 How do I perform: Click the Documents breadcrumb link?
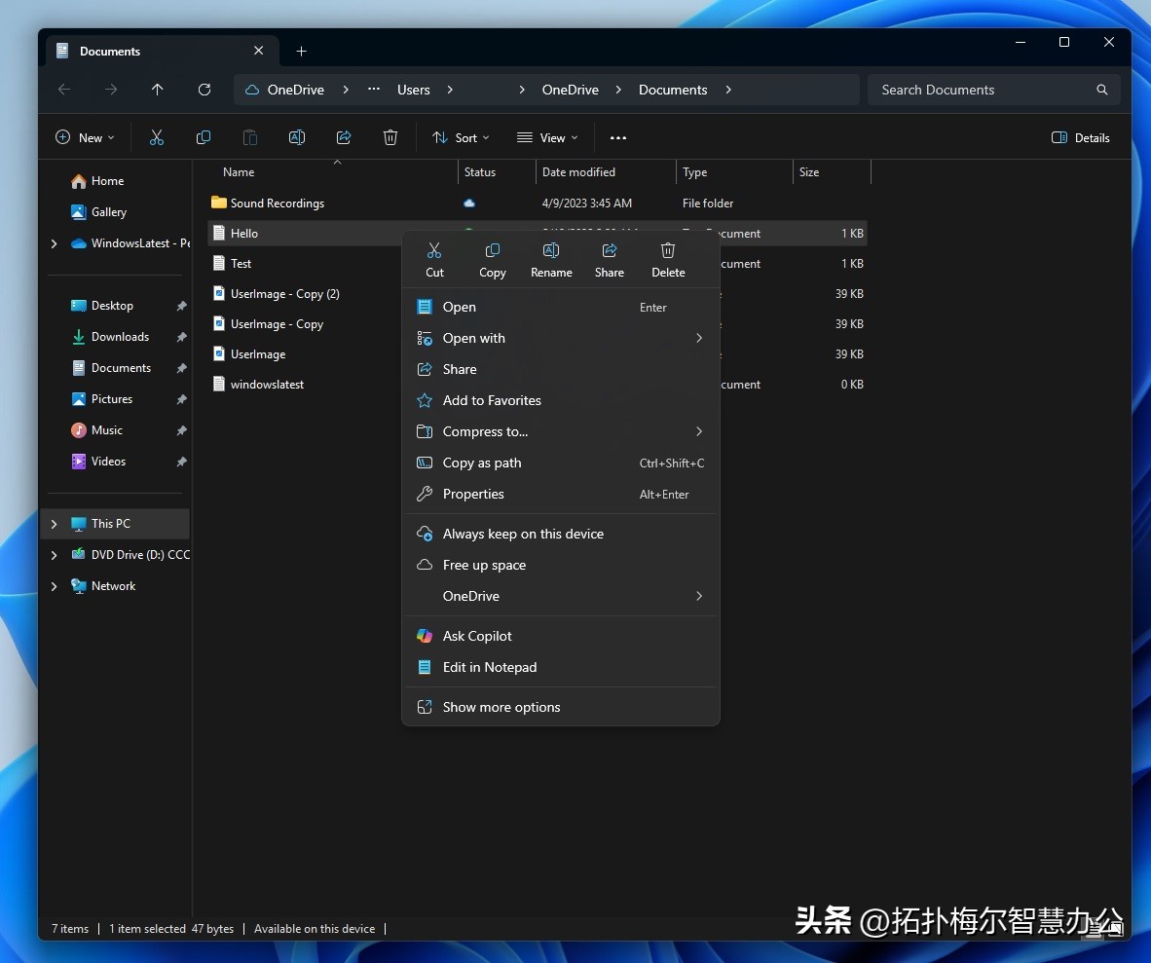pyautogui.click(x=673, y=90)
